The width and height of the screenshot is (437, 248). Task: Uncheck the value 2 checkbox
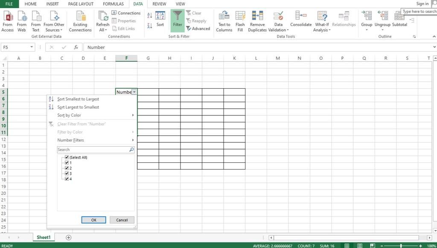(67, 168)
